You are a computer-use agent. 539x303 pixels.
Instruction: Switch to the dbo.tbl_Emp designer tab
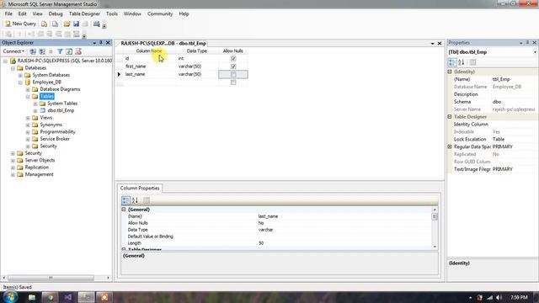pyautogui.click(x=163, y=43)
